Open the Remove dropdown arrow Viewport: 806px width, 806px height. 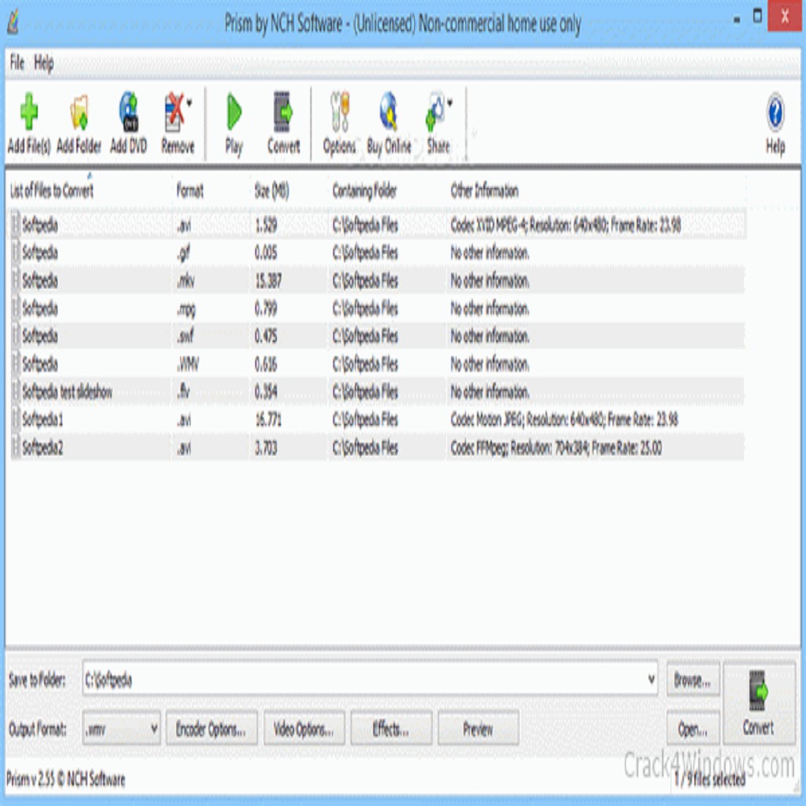coord(189,103)
